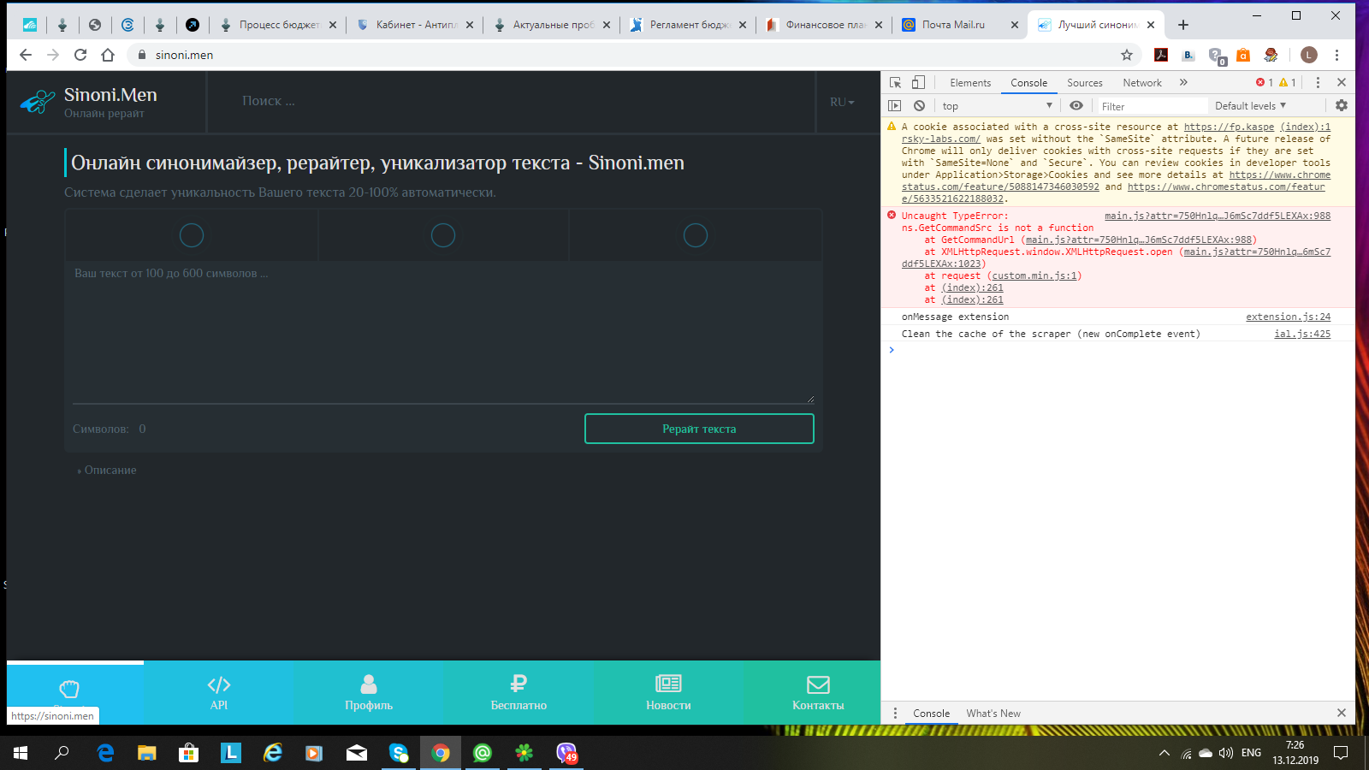Click the Sinoni.Men bird logo
The image size is (1369, 770).
click(x=37, y=102)
